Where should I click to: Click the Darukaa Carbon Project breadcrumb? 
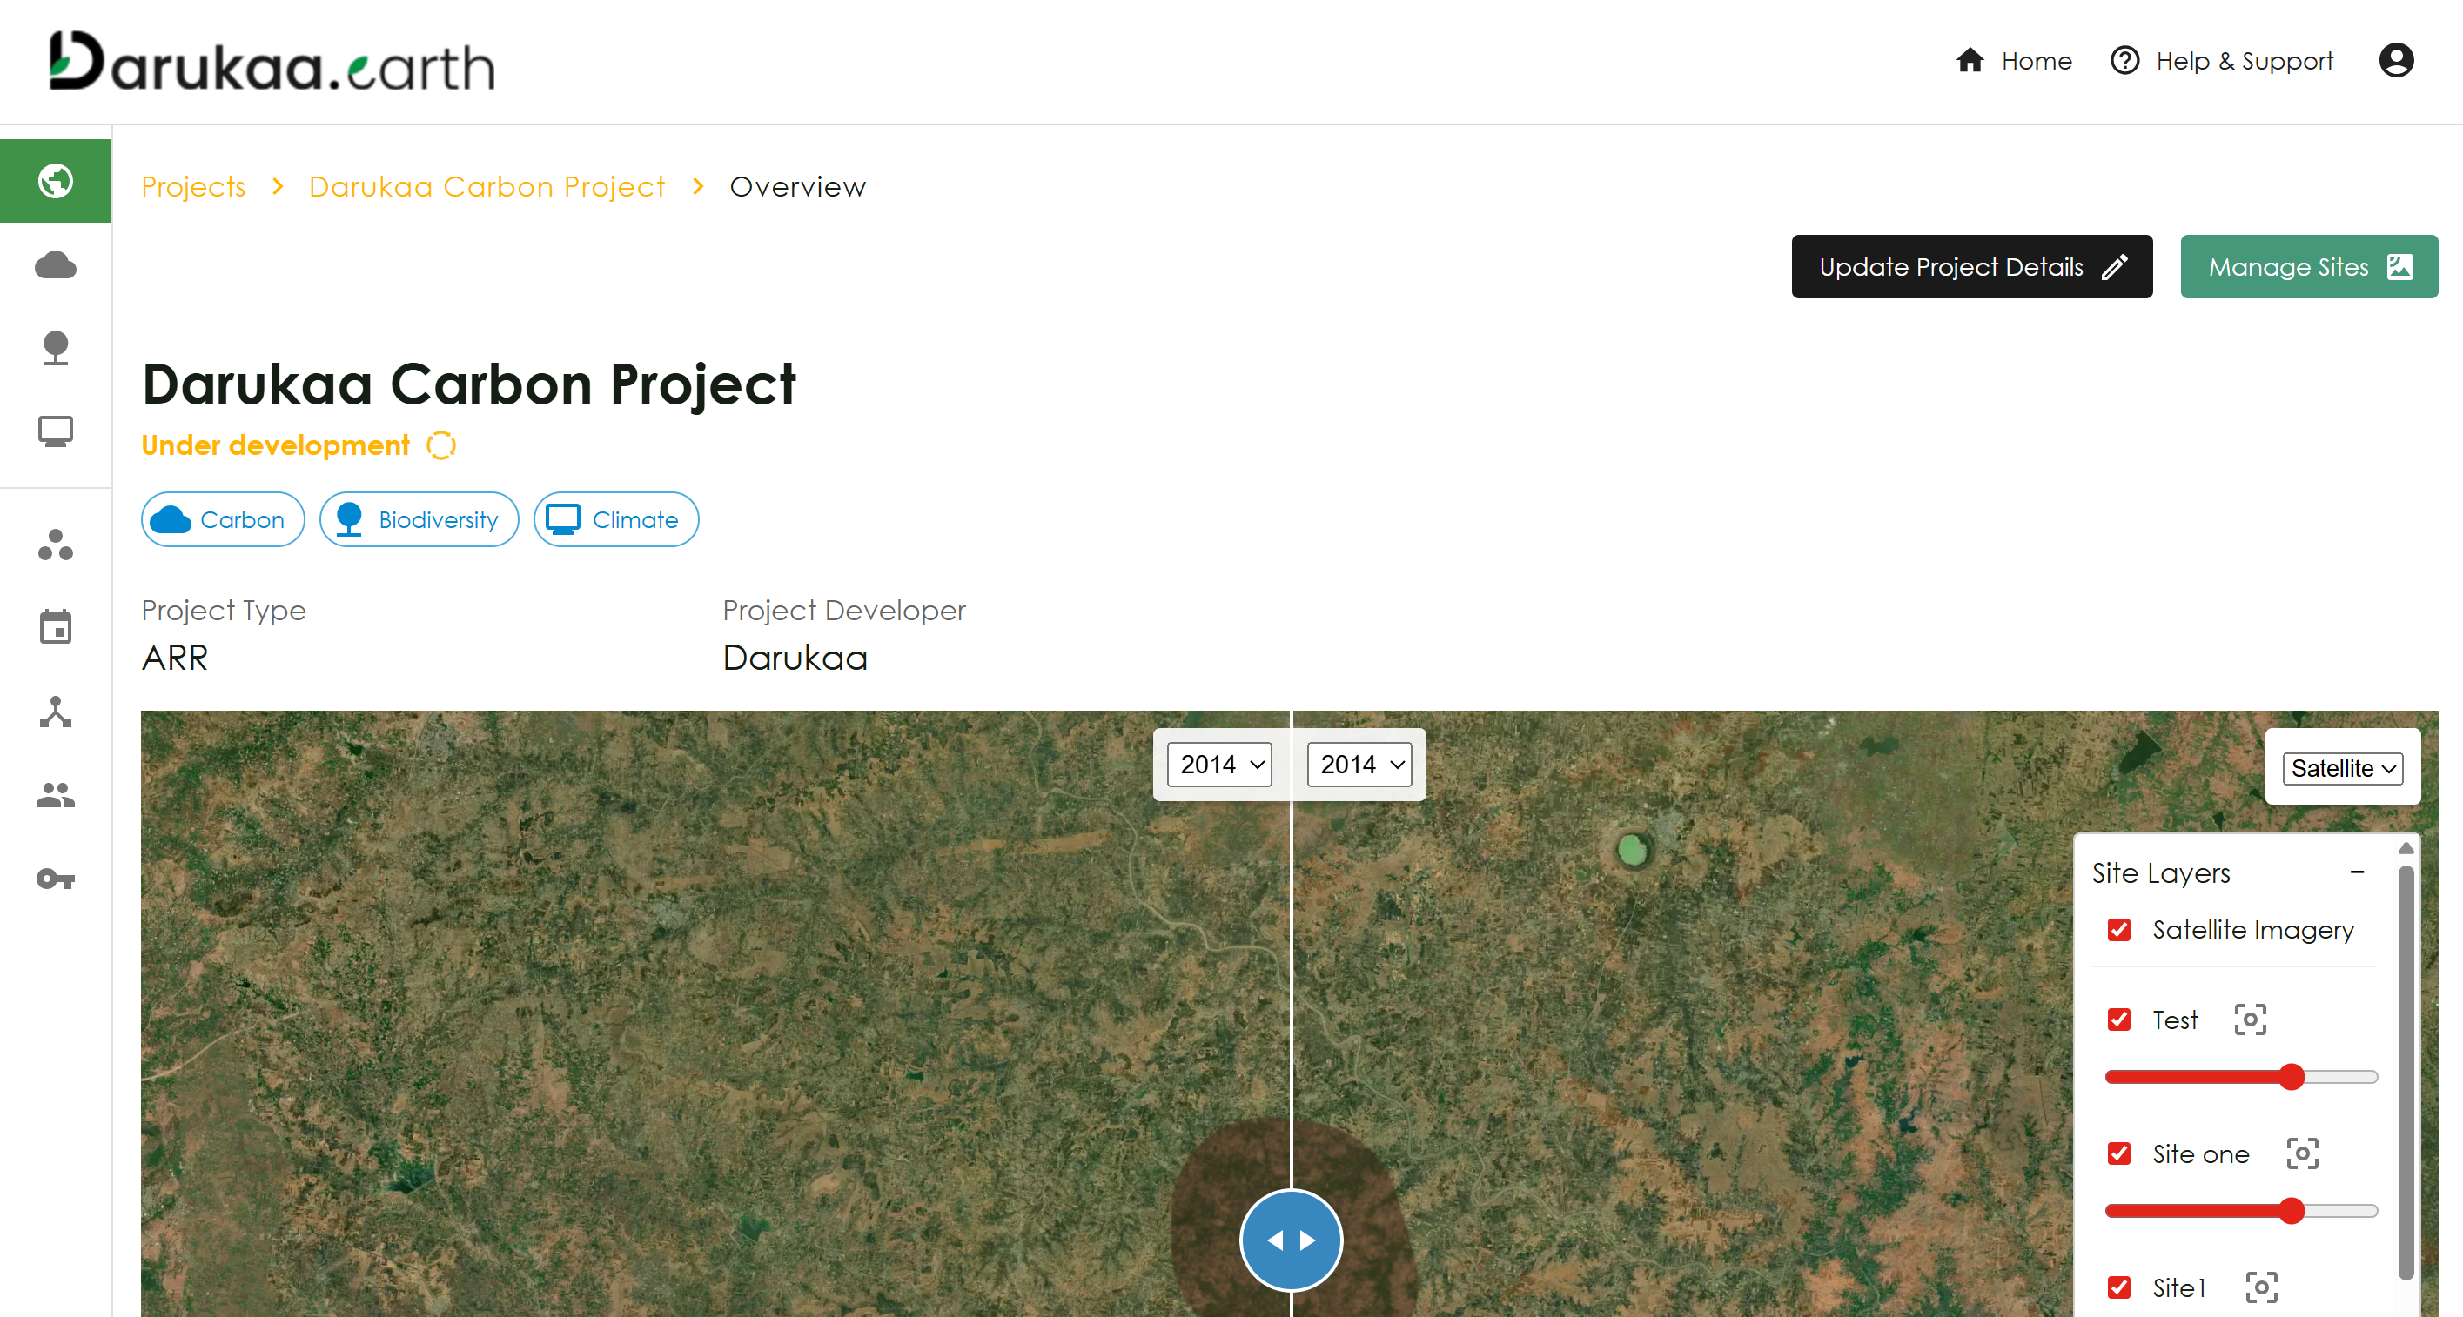point(487,186)
